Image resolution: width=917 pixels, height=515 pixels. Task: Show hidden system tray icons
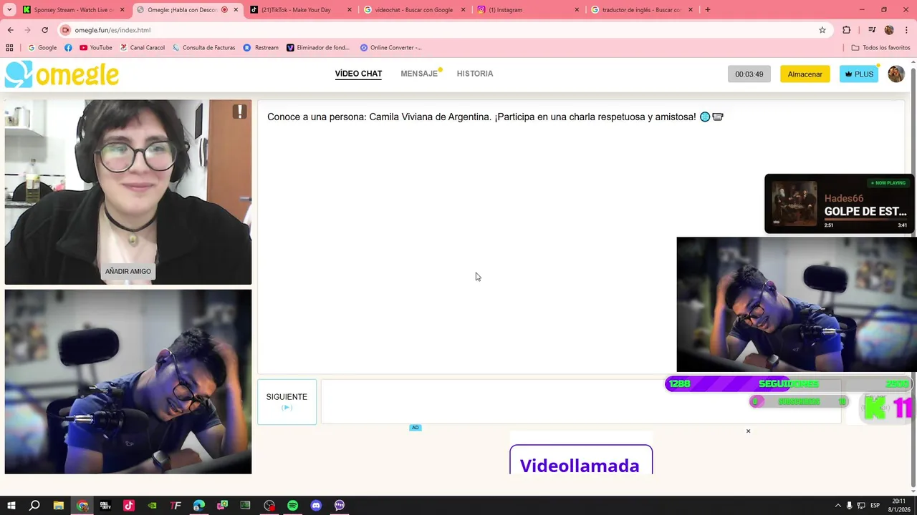click(x=838, y=506)
